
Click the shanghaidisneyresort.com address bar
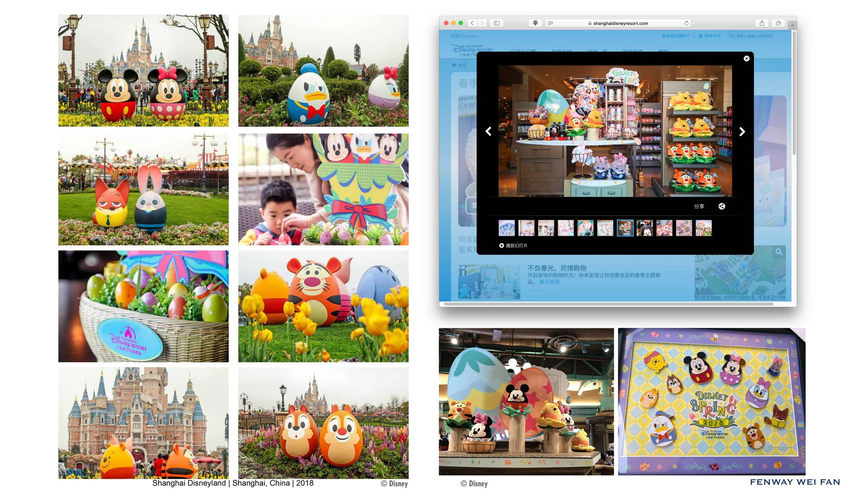click(618, 23)
